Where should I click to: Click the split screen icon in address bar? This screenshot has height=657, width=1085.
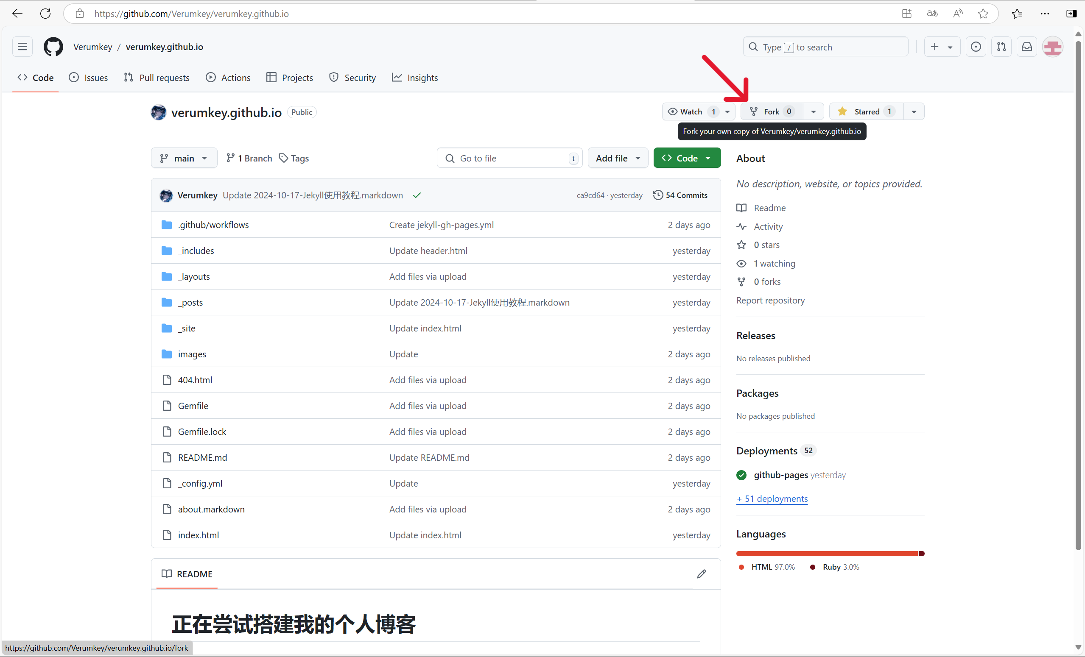[x=907, y=14]
